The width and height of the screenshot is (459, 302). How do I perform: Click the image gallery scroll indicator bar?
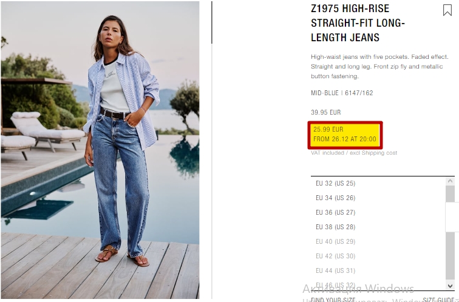click(212, 22)
